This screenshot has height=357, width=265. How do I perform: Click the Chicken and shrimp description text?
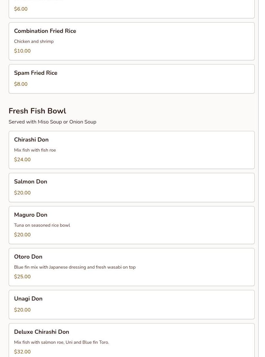34,41
